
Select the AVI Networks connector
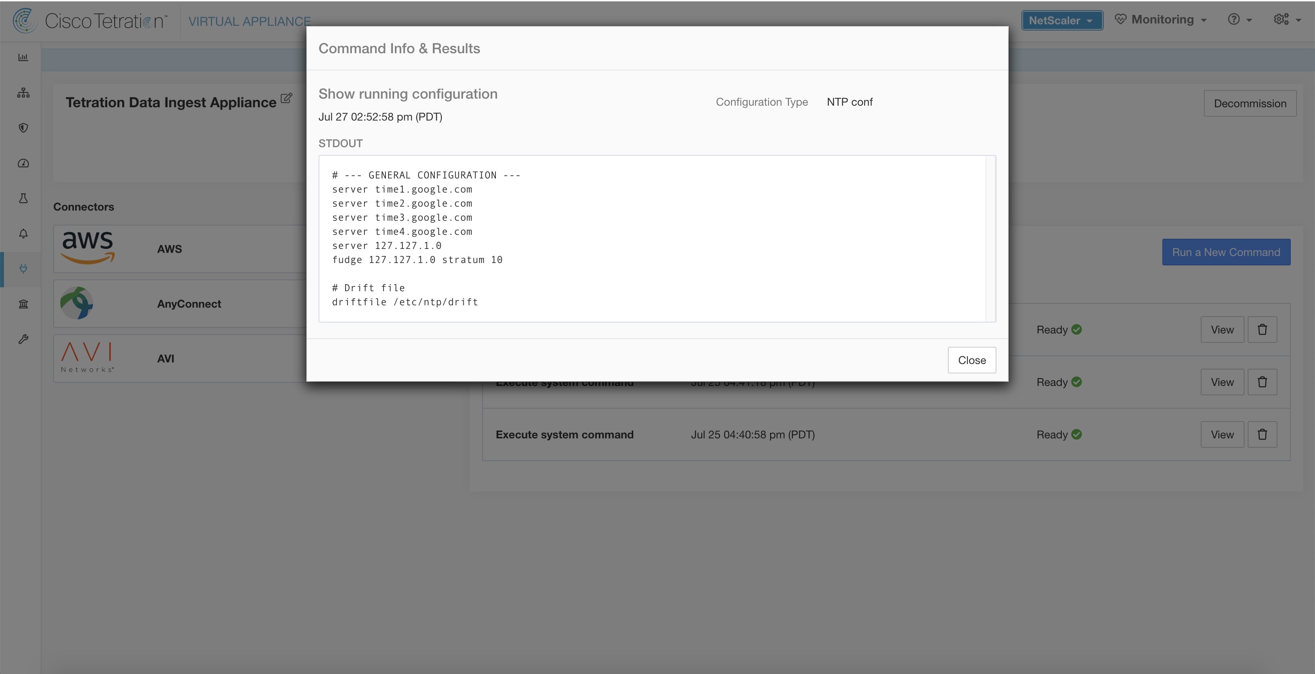(x=180, y=359)
